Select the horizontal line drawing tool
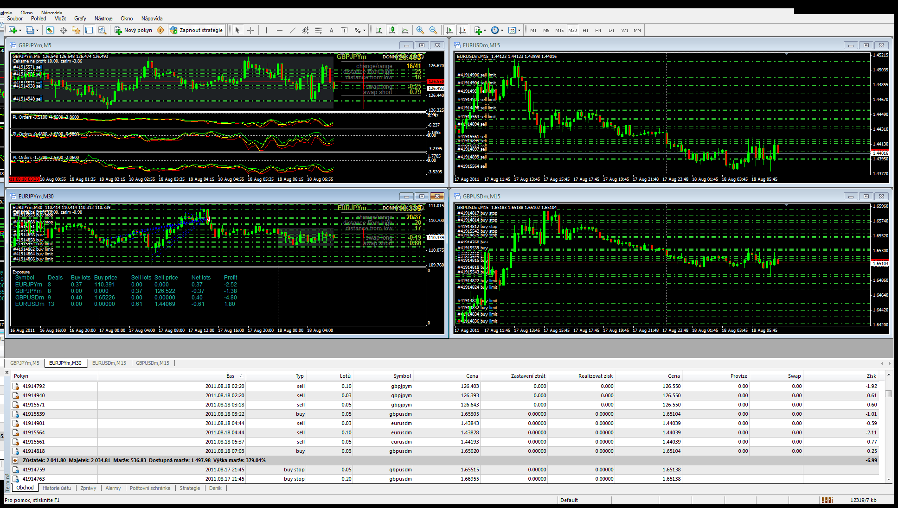The image size is (898, 508). coord(279,30)
